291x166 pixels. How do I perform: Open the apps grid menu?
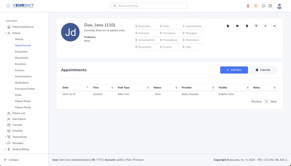tap(270, 6)
